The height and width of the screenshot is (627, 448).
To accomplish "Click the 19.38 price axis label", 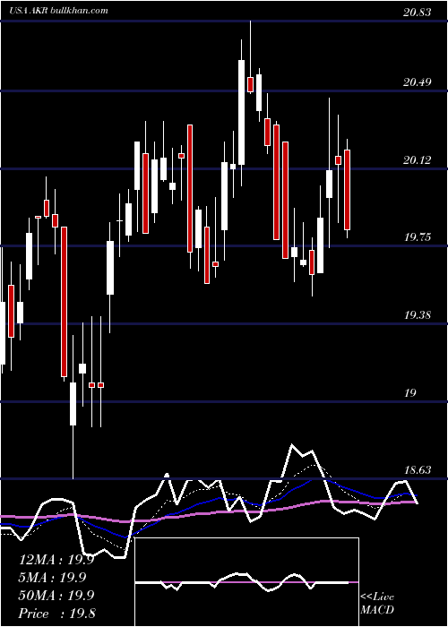I will [418, 315].
